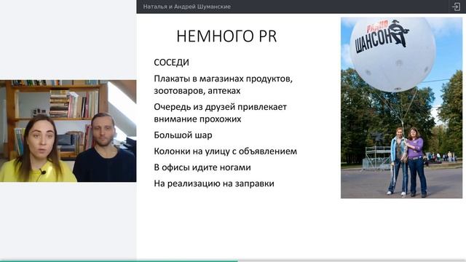Click the line 'Колонки на улицу с объявлением'

coord(225,151)
